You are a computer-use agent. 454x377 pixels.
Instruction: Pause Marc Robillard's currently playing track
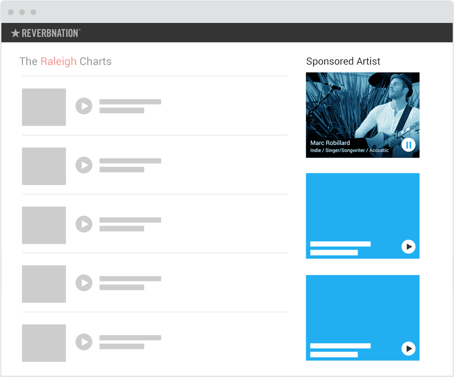(x=409, y=145)
